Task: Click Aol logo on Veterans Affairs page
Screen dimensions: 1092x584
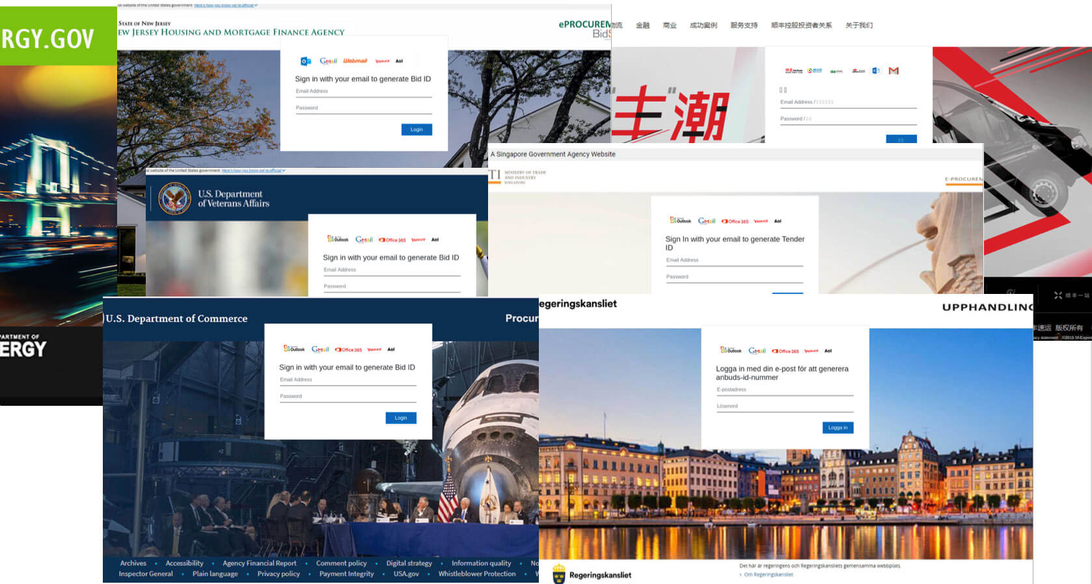Action: click(x=435, y=239)
